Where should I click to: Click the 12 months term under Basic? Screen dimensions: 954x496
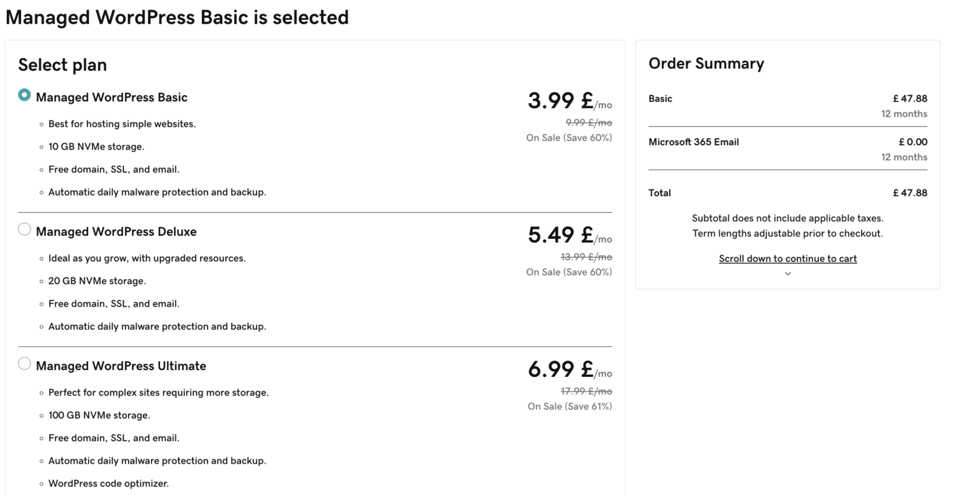tap(904, 114)
